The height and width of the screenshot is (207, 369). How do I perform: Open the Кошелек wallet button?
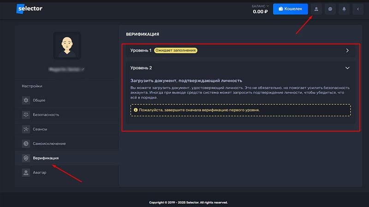[290, 9]
